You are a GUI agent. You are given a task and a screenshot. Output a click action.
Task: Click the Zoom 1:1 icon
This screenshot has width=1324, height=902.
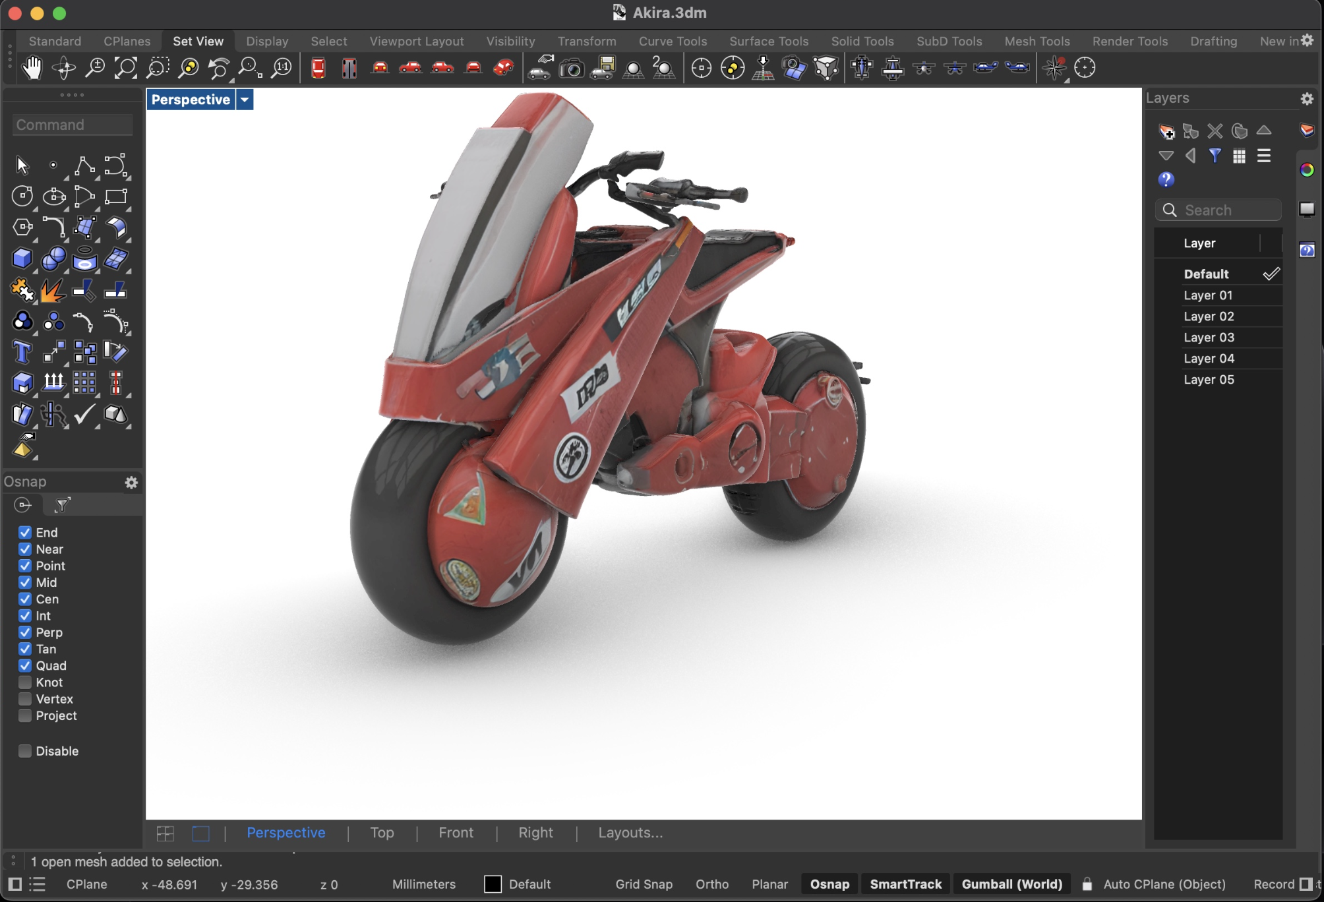282,67
